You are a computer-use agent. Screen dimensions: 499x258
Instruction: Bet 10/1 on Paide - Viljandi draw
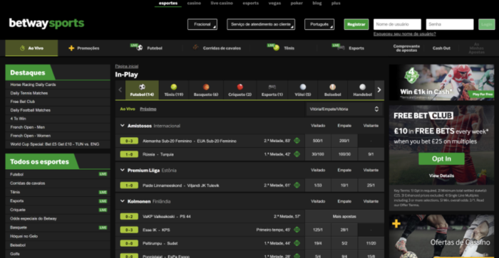point(344,185)
